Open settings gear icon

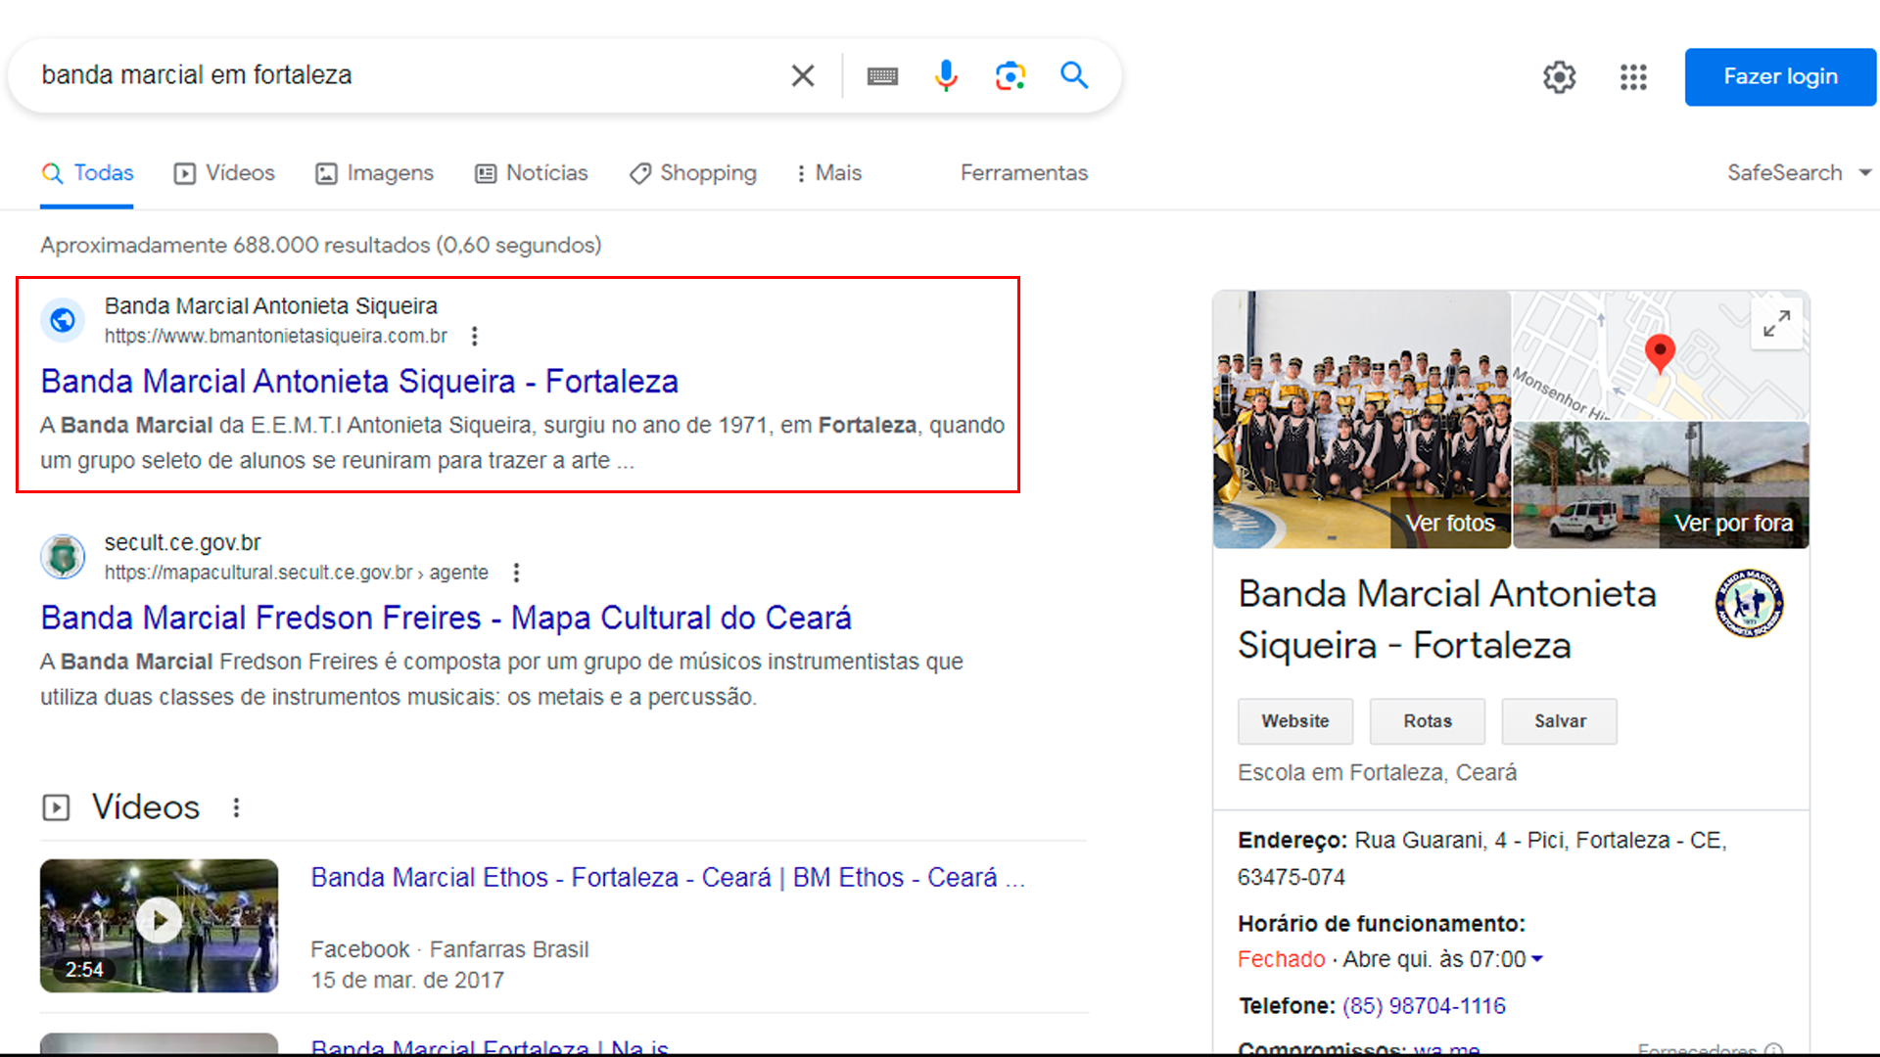1559,77
